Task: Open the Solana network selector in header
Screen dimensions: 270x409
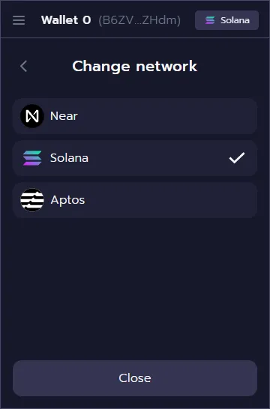Action: point(227,20)
